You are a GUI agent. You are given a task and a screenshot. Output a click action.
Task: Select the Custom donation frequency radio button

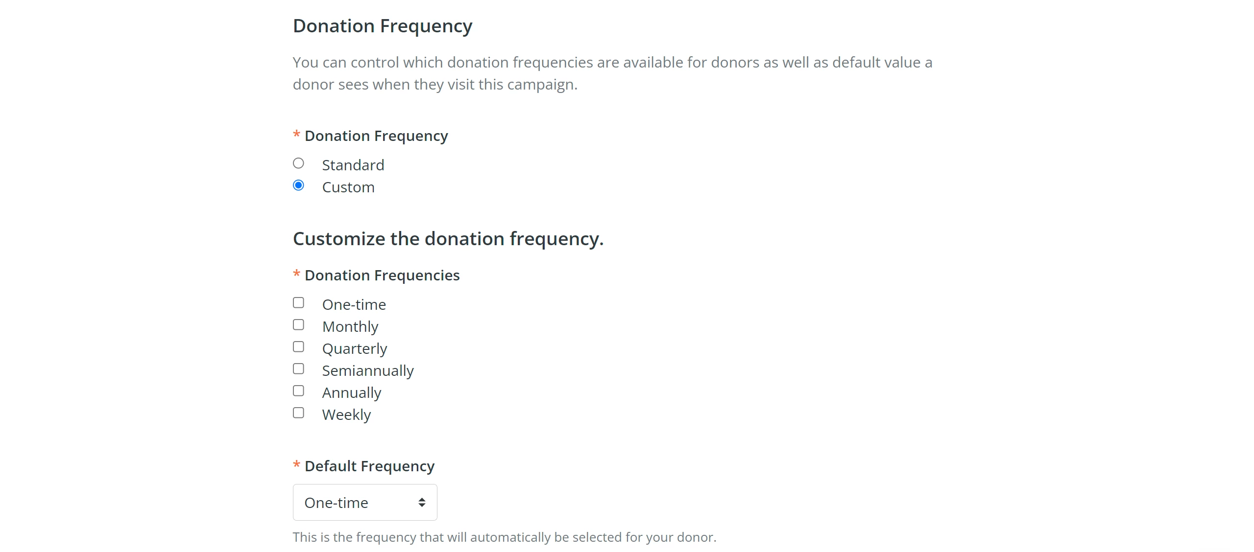pyautogui.click(x=299, y=185)
